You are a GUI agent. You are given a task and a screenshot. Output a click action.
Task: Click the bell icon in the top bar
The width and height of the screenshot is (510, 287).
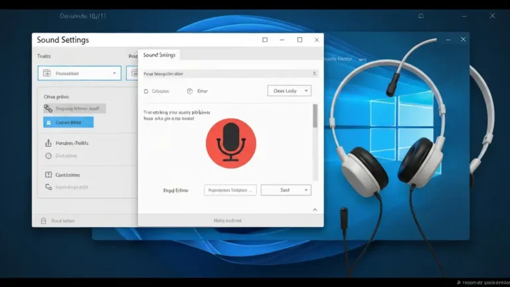[x=421, y=16]
